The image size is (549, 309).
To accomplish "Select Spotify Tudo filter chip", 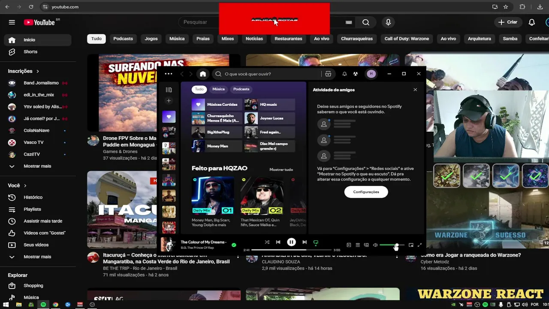I will (x=199, y=89).
